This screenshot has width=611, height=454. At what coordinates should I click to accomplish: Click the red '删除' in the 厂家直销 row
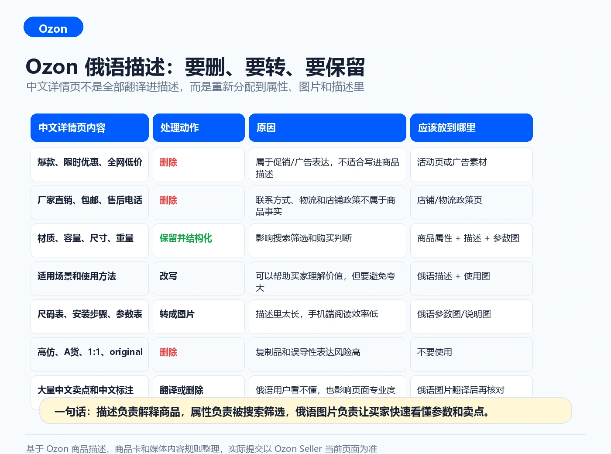click(168, 200)
